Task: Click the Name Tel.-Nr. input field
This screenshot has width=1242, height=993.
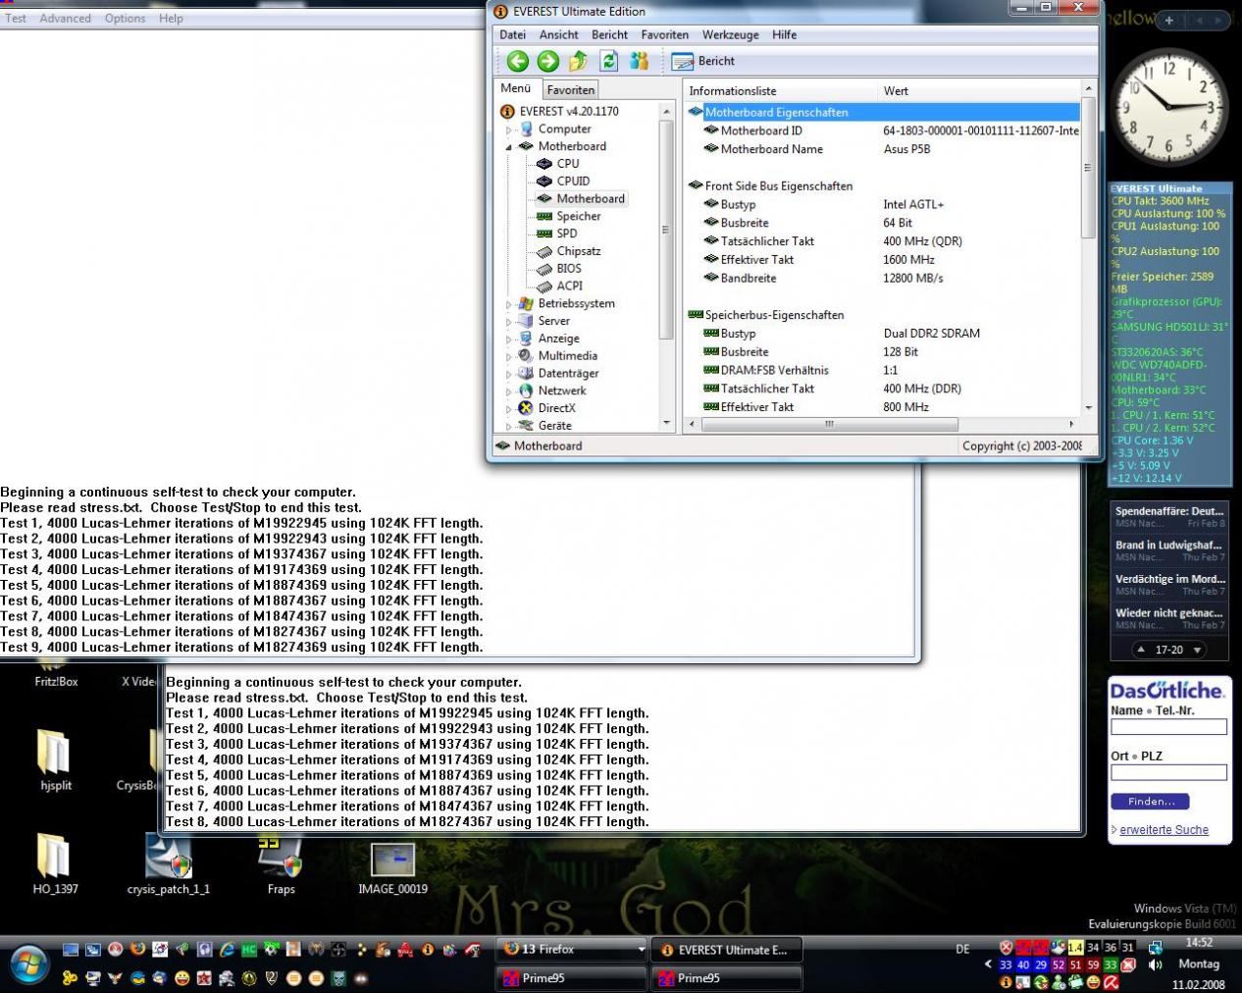Action: [1168, 727]
